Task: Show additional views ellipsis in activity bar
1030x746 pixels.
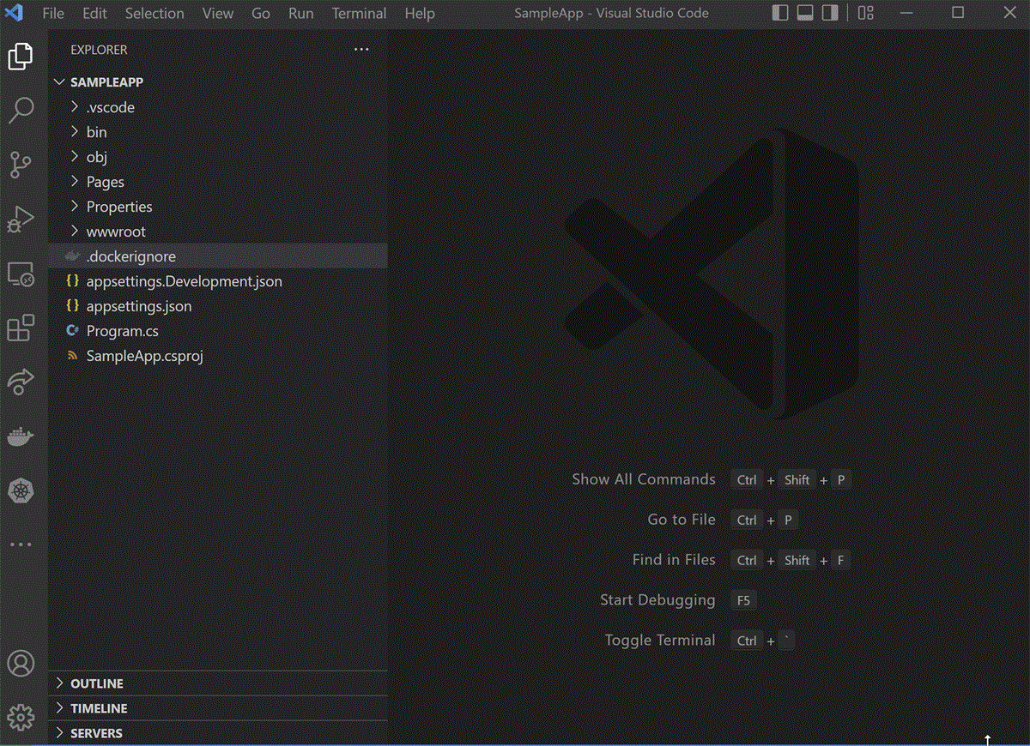Action: 21,544
